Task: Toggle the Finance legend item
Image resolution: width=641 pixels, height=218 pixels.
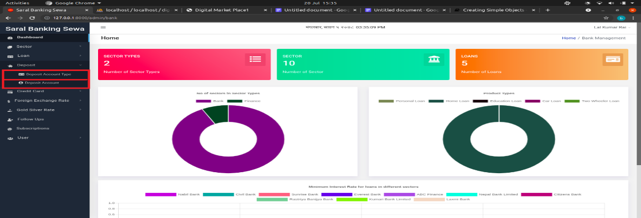Action: pyautogui.click(x=244, y=101)
